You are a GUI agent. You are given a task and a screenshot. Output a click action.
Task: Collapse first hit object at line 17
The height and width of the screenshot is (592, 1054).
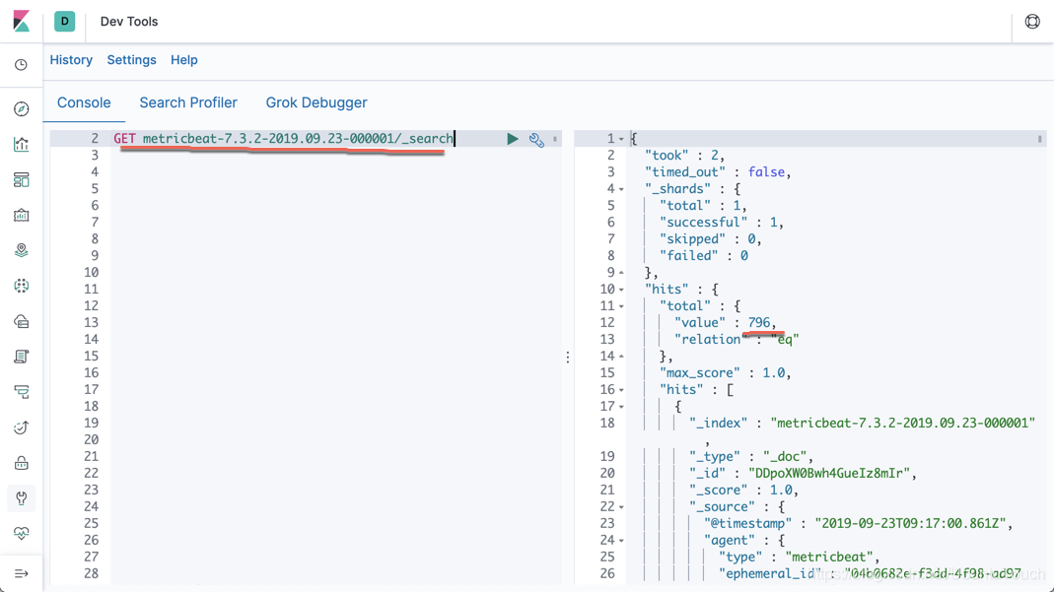[x=621, y=407]
